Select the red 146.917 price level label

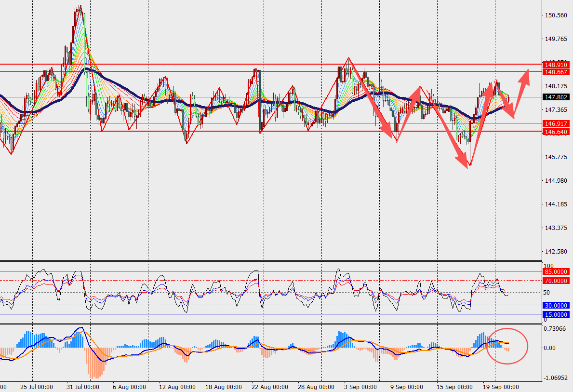556,124
